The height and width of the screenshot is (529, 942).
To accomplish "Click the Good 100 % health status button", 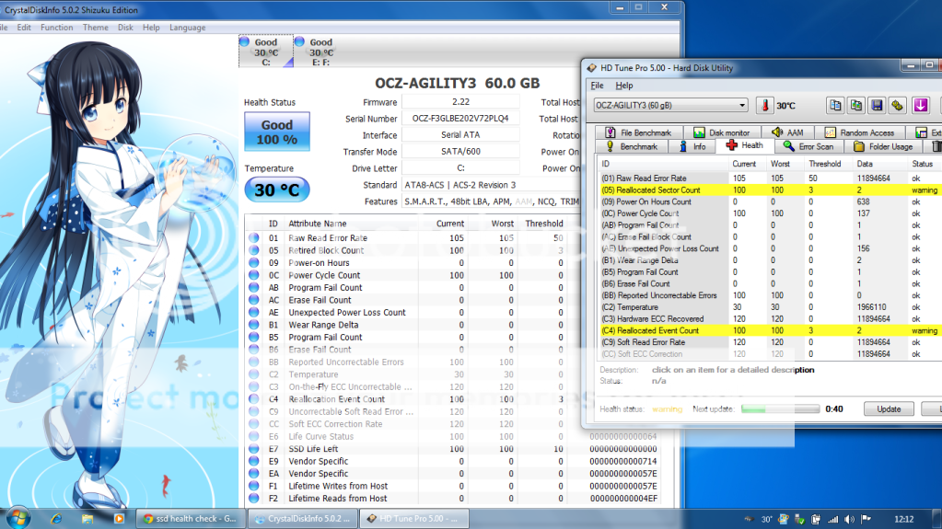I will coord(276,132).
